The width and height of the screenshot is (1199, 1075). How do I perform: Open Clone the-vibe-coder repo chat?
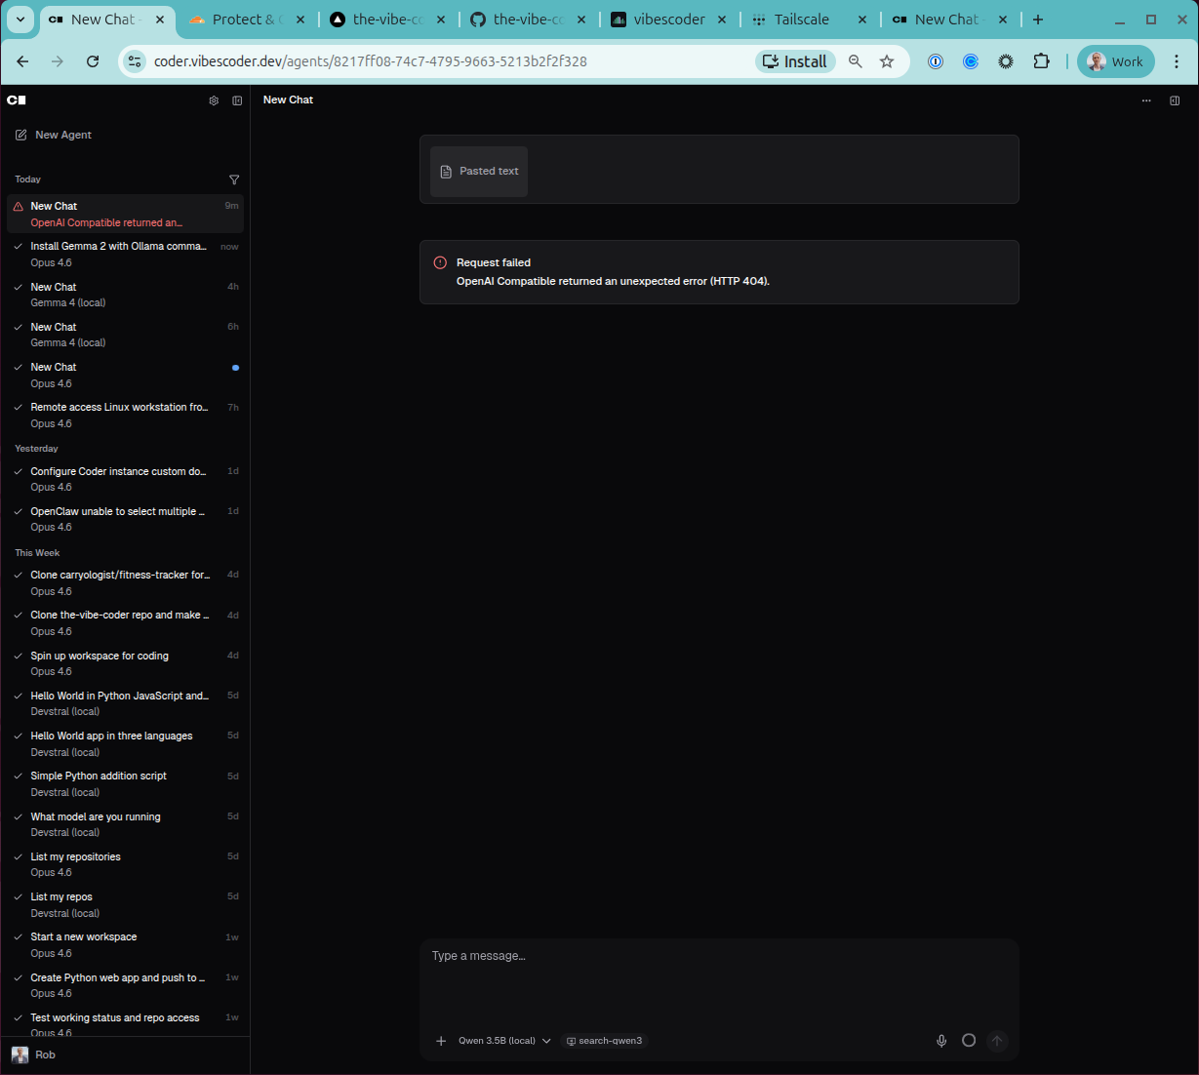point(125,622)
